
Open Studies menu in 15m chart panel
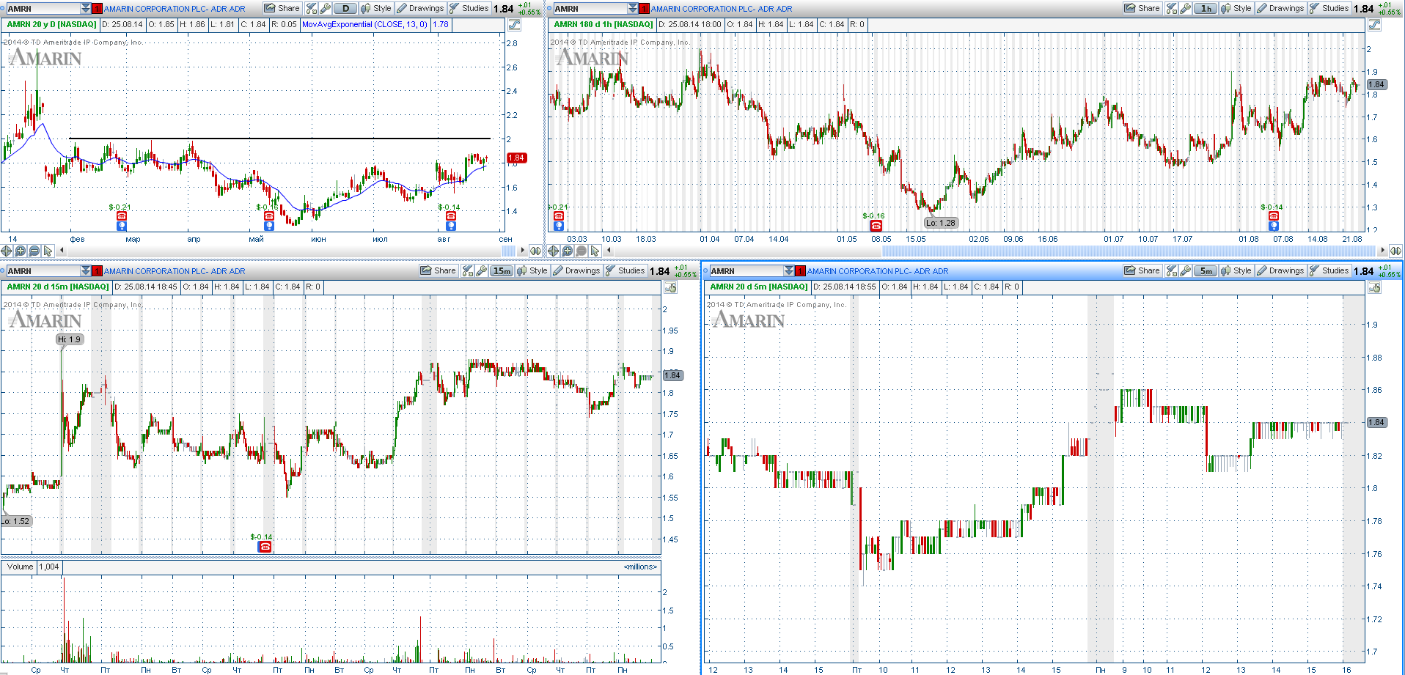[x=626, y=270]
